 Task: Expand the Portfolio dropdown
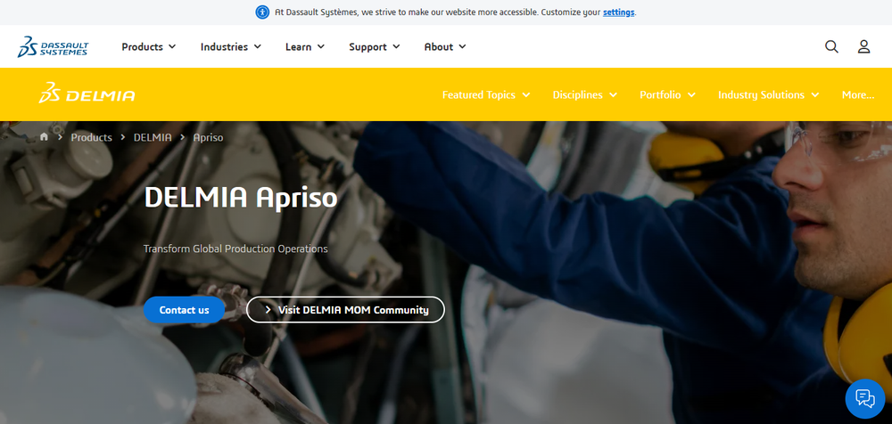point(667,95)
